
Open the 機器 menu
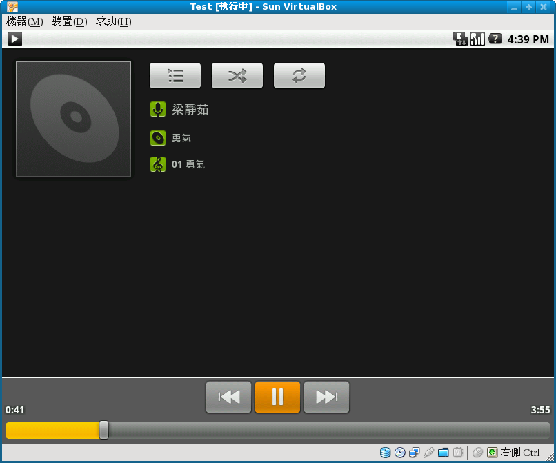click(23, 21)
